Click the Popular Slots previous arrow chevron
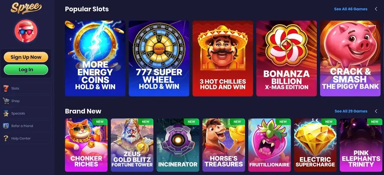The image size is (384, 175). click(376, 9)
